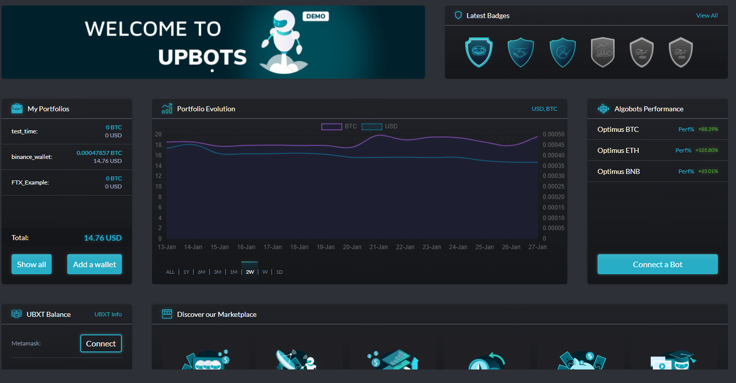
Task: Click the robot icon beside Algobots Performance
Action: tap(604, 108)
